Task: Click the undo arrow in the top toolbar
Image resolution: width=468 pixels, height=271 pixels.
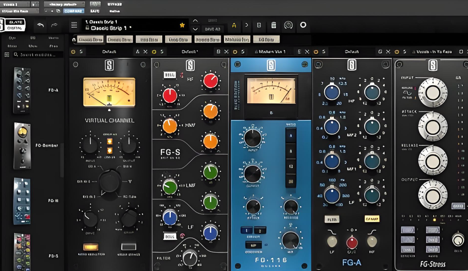Action: tap(40, 25)
